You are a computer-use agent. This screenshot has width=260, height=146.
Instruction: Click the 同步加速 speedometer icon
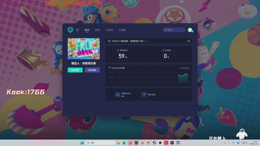coord(144,94)
